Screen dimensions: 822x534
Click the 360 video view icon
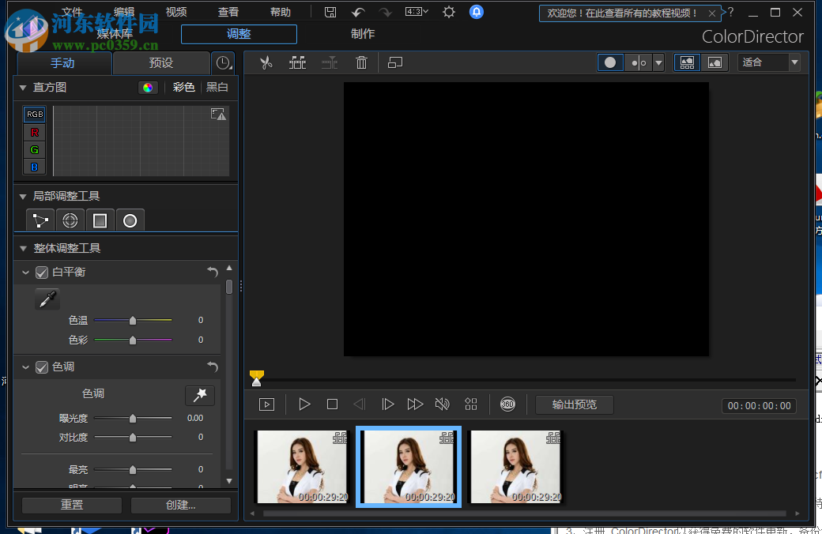coord(507,404)
